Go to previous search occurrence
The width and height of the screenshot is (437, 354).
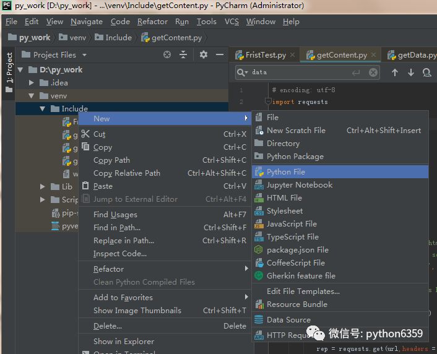coord(395,72)
